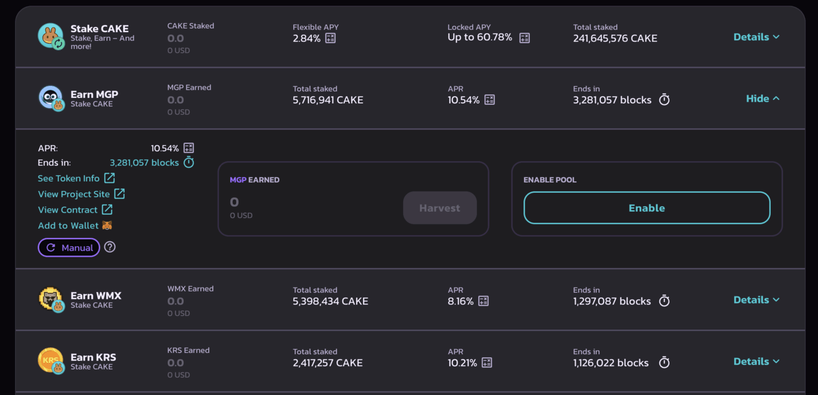
Task: Click the teal 3,281,057 blocks link
Action: (x=144, y=163)
